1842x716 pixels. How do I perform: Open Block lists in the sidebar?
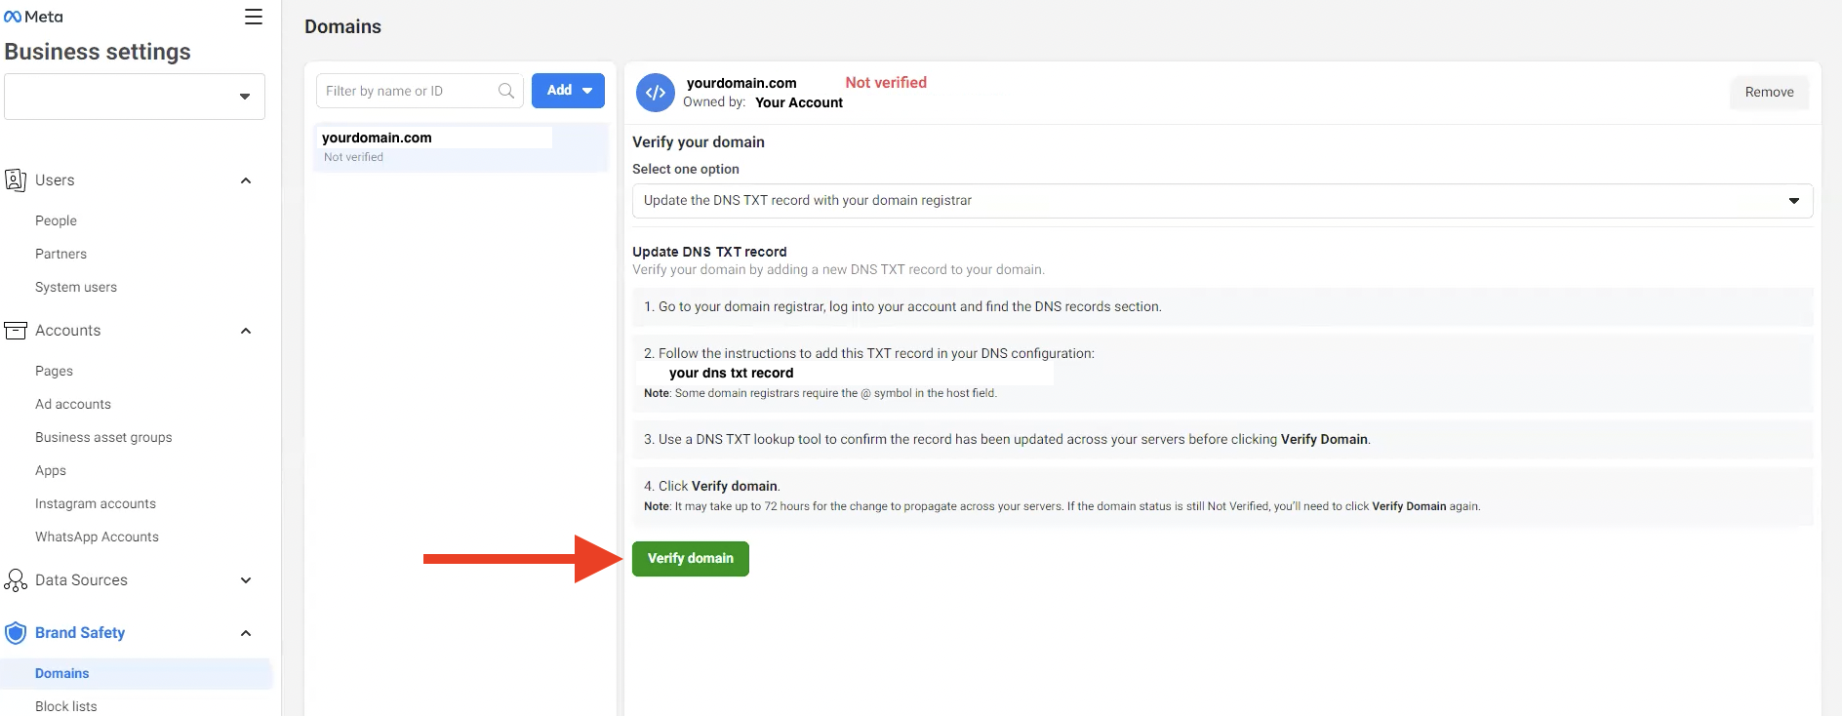pyautogui.click(x=66, y=706)
